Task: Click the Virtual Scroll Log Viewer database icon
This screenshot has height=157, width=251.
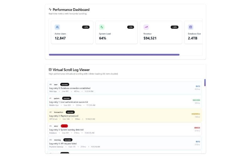Action: (50, 70)
